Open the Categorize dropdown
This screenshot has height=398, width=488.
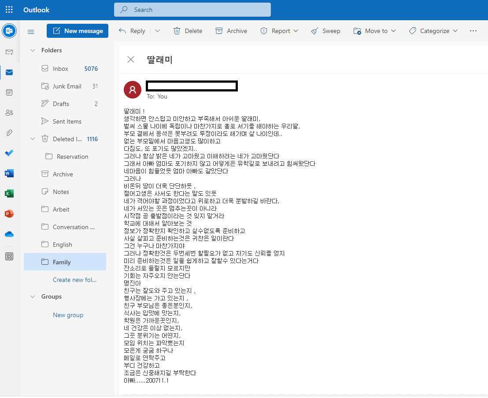coord(433,31)
